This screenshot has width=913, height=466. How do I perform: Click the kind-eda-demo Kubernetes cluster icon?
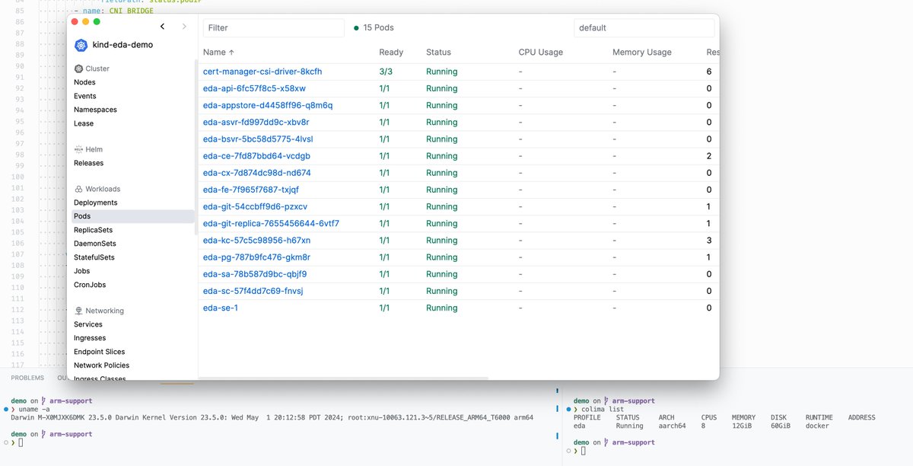(81, 45)
